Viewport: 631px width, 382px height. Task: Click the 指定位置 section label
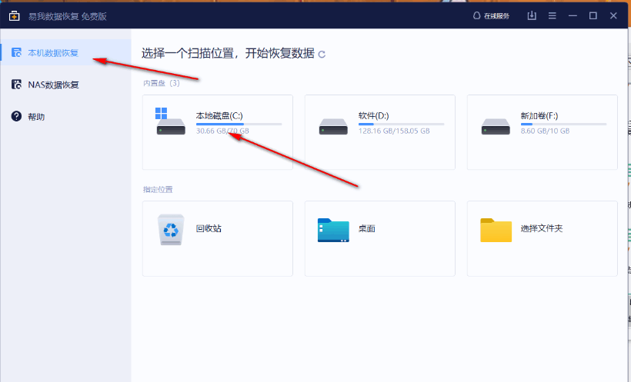coord(158,189)
